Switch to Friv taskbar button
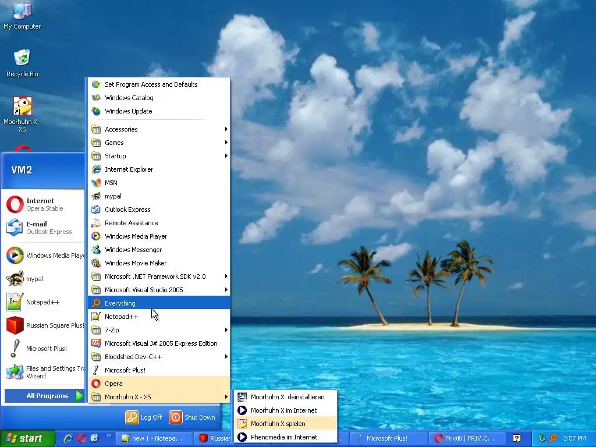The image size is (596, 447). (466, 438)
